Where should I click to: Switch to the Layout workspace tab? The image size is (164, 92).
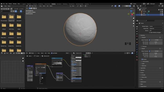(24, 4)
